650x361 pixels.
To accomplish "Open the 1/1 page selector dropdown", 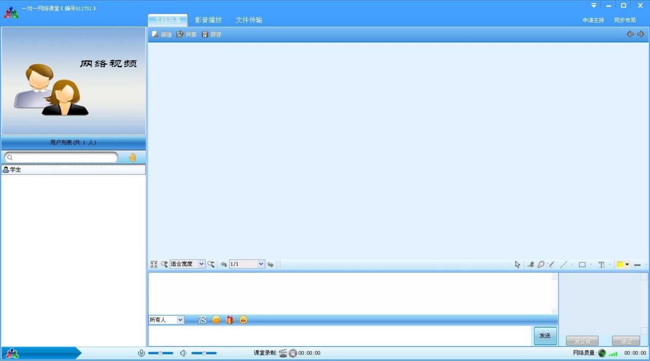I will point(246,264).
